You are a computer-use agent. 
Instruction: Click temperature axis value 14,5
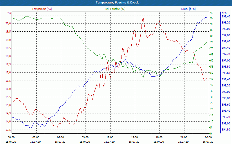[8, 113]
